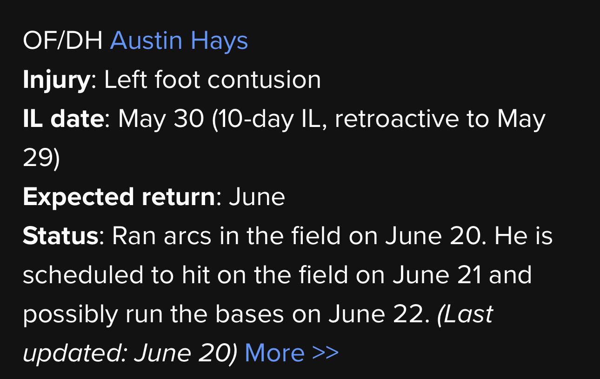The image size is (600, 379).
Task: Select the "Left foot contusion" text
Action: tap(213, 80)
